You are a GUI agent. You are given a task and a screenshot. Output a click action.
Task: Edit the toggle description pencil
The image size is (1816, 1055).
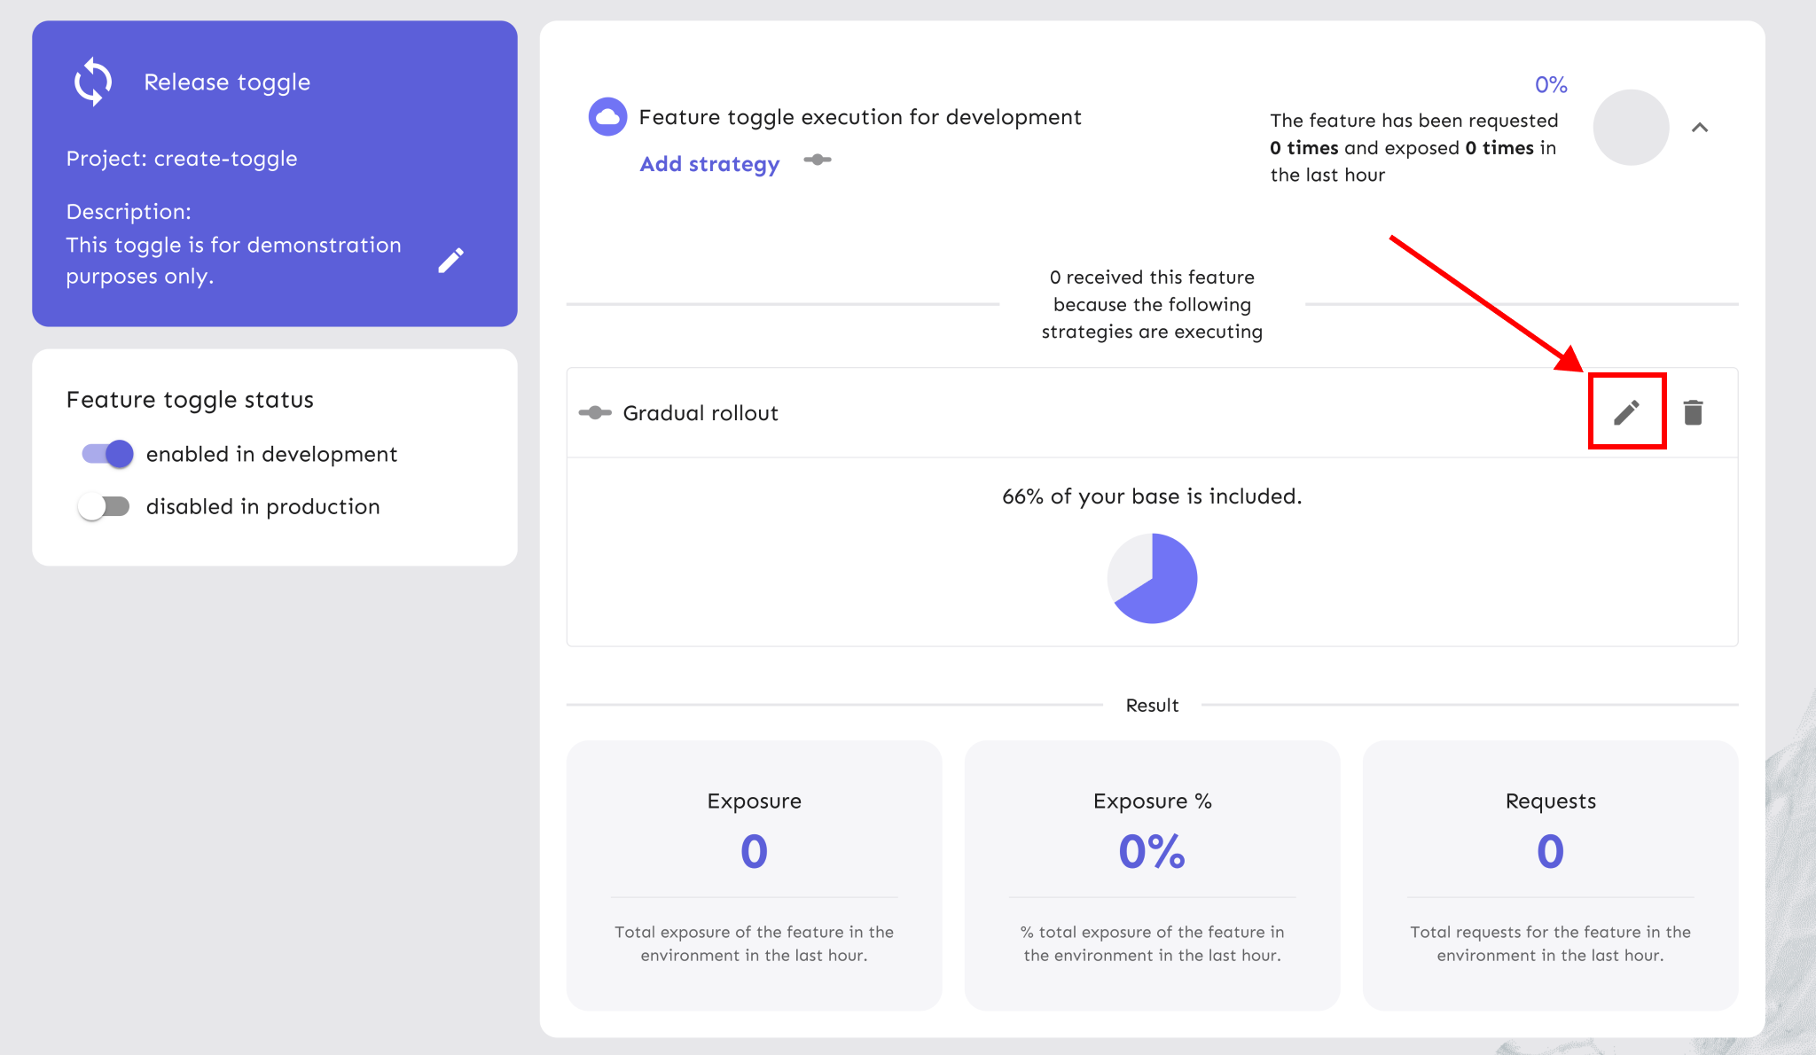[x=450, y=261]
